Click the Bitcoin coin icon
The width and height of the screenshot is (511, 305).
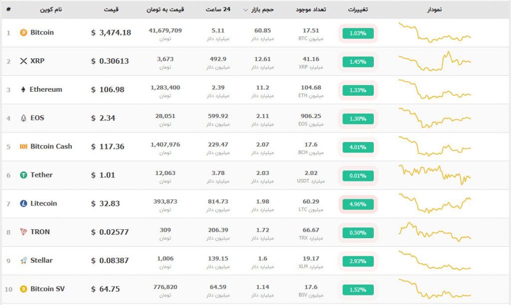23,33
